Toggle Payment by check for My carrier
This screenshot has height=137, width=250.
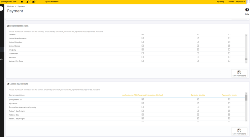pyautogui.click(x=229, y=103)
